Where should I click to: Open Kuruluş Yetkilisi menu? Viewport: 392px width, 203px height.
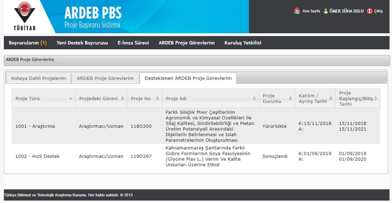(x=243, y=43)
